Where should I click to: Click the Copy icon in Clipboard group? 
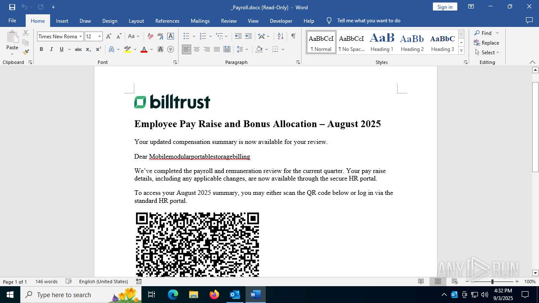[x=26, y=43]
